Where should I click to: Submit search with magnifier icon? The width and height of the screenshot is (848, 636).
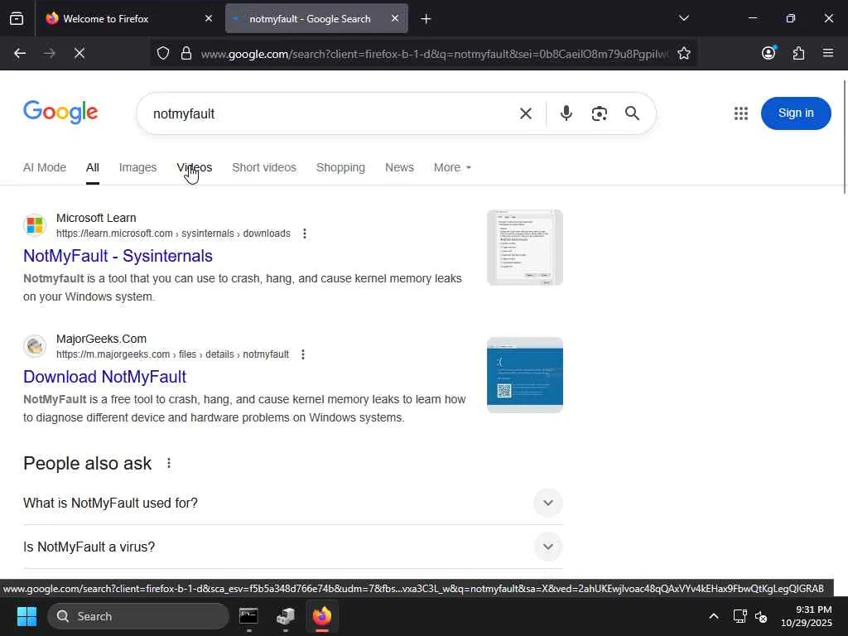tap(632, 113)
